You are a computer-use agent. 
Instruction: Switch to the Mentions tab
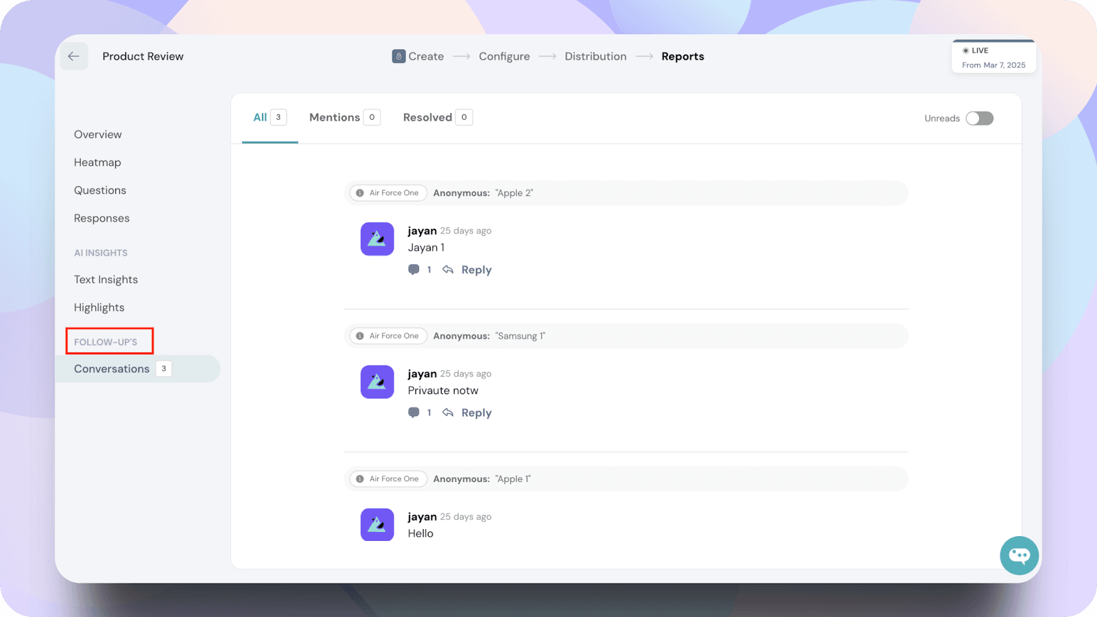(335, 117)
